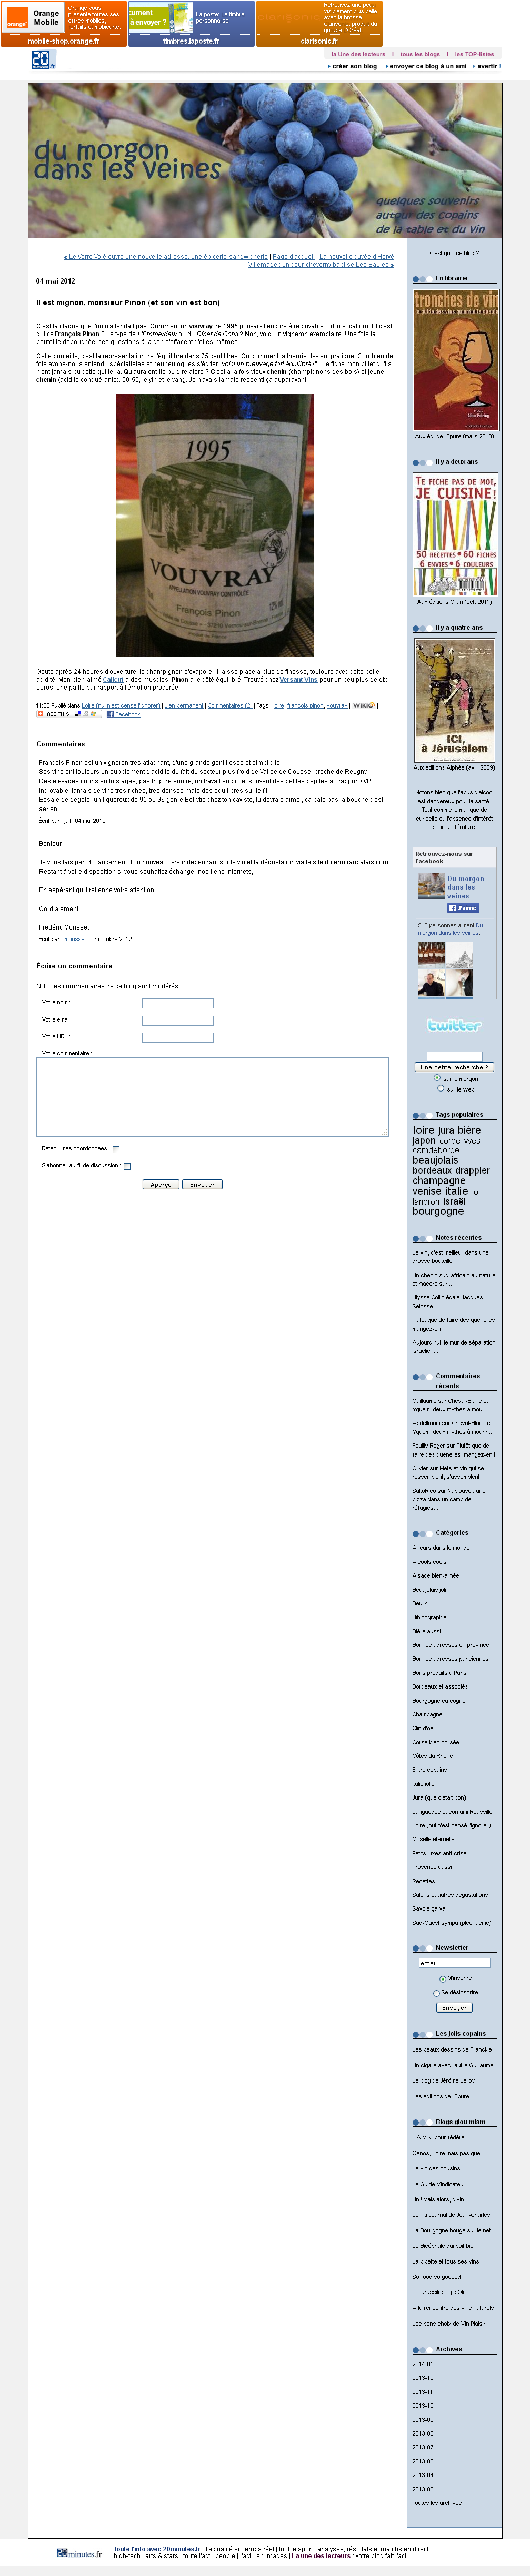The width and height of the screenshot is (530, 2576).
Task: Click 'Une petite recherche ?' button
Action: (x=454, y=1067)
